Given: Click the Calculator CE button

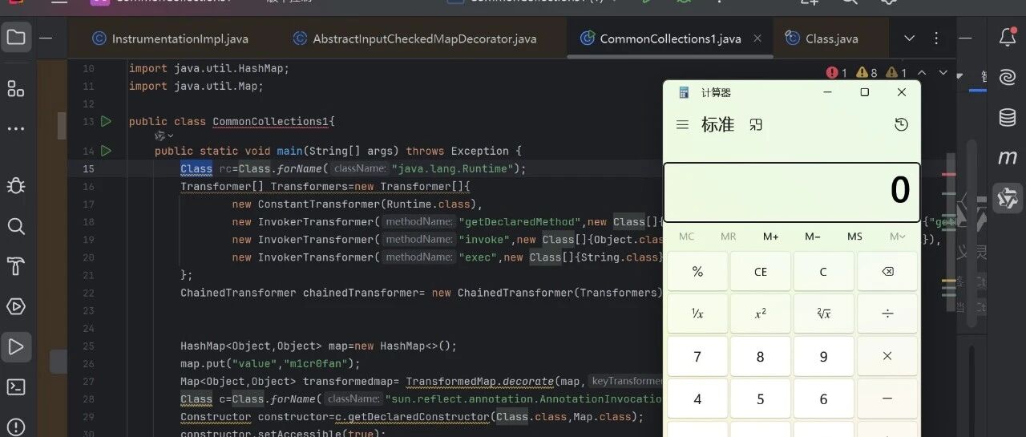Looking at the screenshot, I should [761, 272].
